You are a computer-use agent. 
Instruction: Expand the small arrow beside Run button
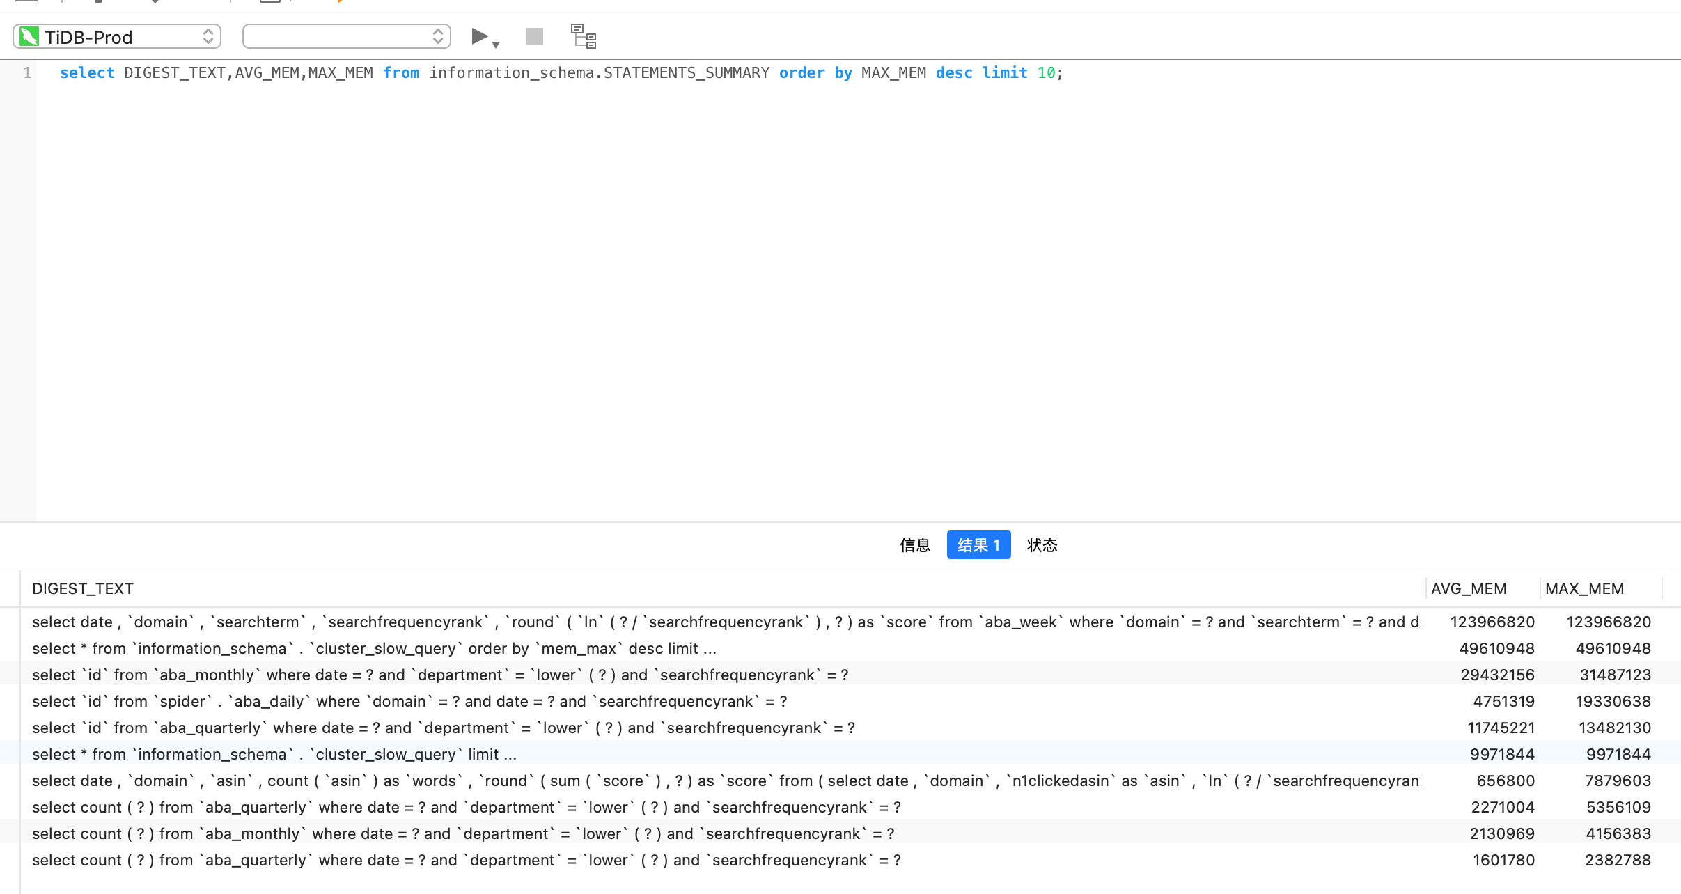[x=496, y=45]
